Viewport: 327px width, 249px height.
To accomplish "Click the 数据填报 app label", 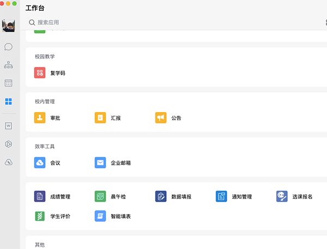I will 181,197.
